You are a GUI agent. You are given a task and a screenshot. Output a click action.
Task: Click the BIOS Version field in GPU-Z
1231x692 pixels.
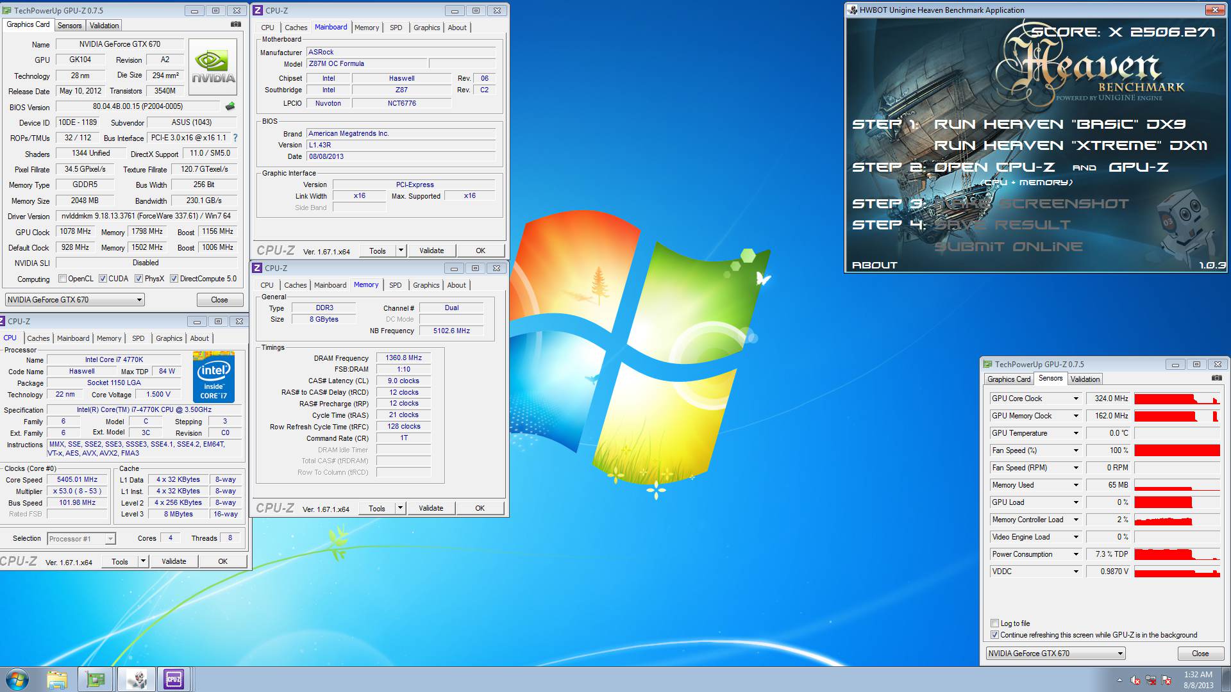pos(138,106)
